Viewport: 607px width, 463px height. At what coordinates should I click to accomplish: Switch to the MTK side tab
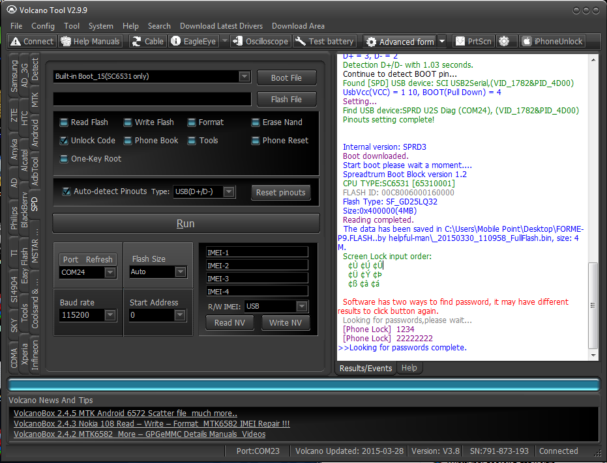coord(35,100)
